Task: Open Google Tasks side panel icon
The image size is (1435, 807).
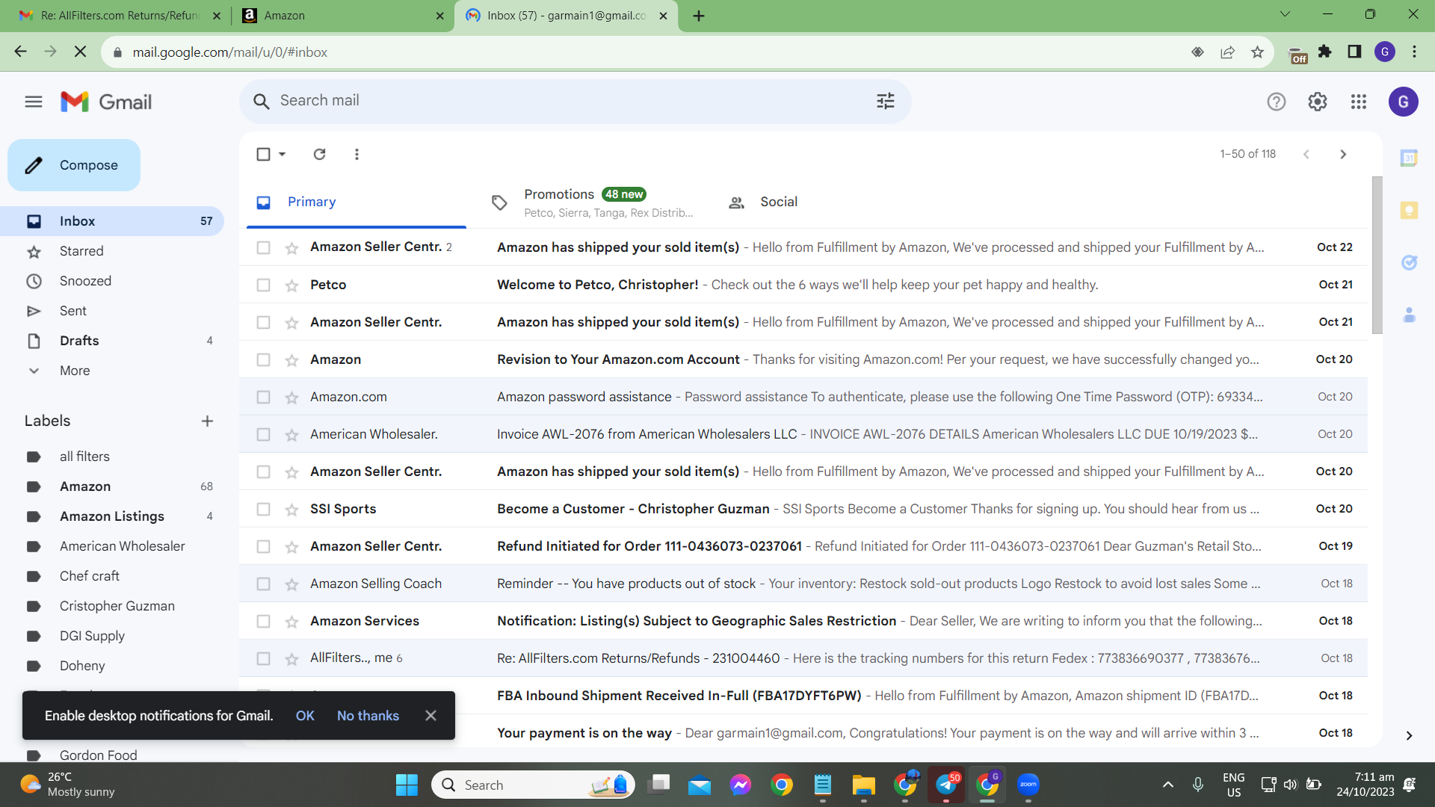Action: pyautogui.click(x=1409, y=262)
